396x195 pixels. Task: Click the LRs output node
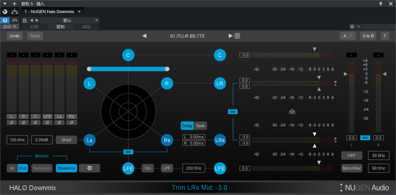[x=220, y=140]
